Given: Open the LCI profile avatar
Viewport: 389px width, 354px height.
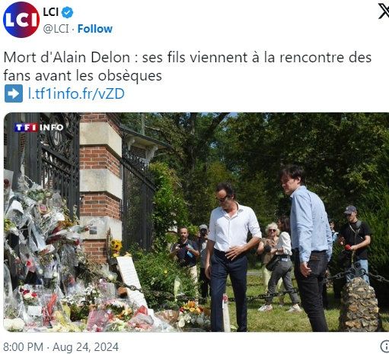Looking at the screenshot, I should point(21,20).
